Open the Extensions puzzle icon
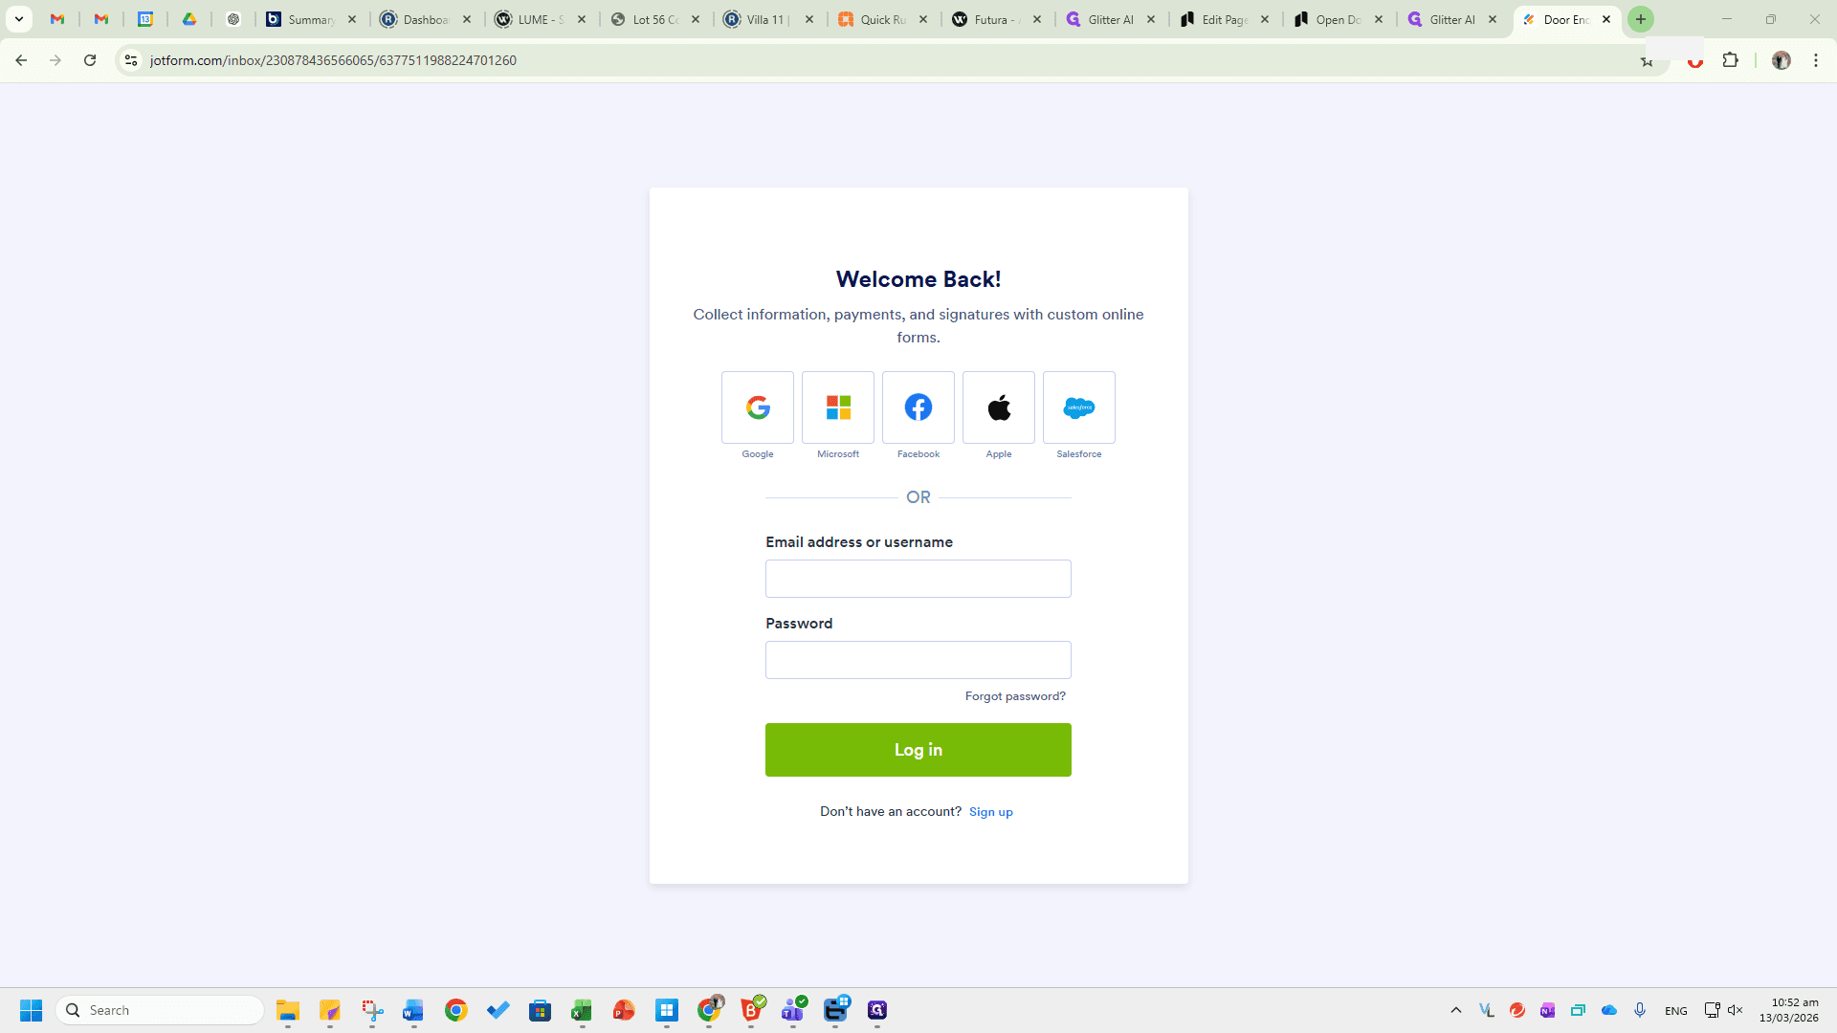 pos(1730,60)
